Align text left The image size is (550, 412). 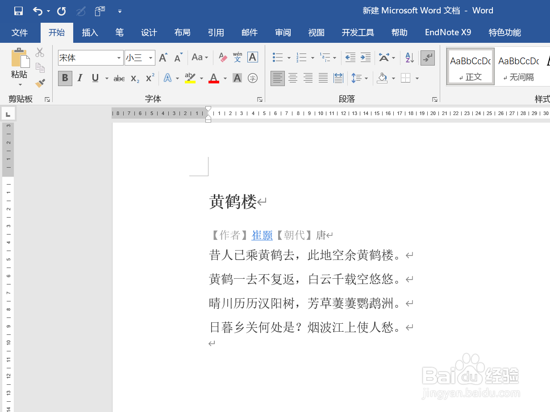[278, 78]
